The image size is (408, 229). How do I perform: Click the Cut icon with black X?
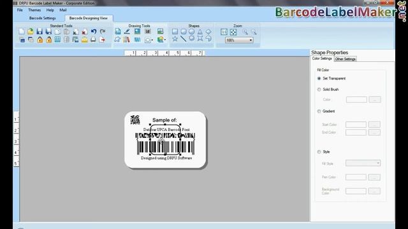pos(75,32)
